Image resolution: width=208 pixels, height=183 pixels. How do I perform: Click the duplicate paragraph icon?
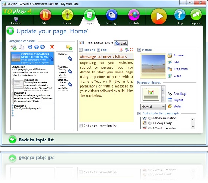22,47
